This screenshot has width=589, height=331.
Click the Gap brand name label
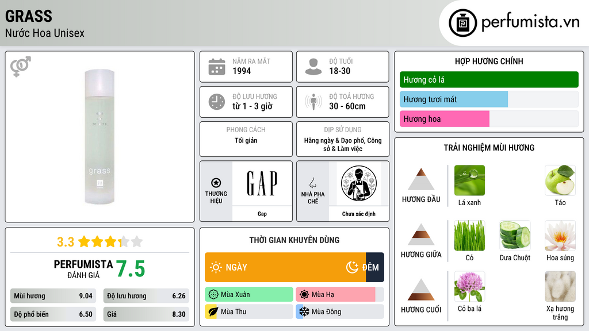click(262, 214)
